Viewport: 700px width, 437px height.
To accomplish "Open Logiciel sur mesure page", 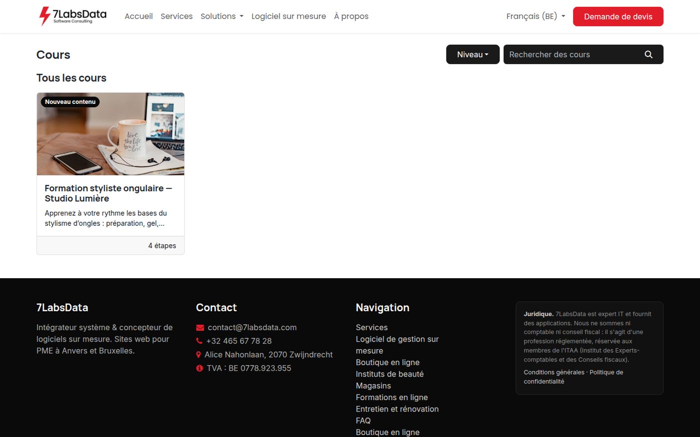I will click(288, 16).
